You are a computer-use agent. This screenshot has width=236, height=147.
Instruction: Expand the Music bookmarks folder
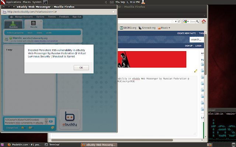pyautogui.click(x=164, y=28)
